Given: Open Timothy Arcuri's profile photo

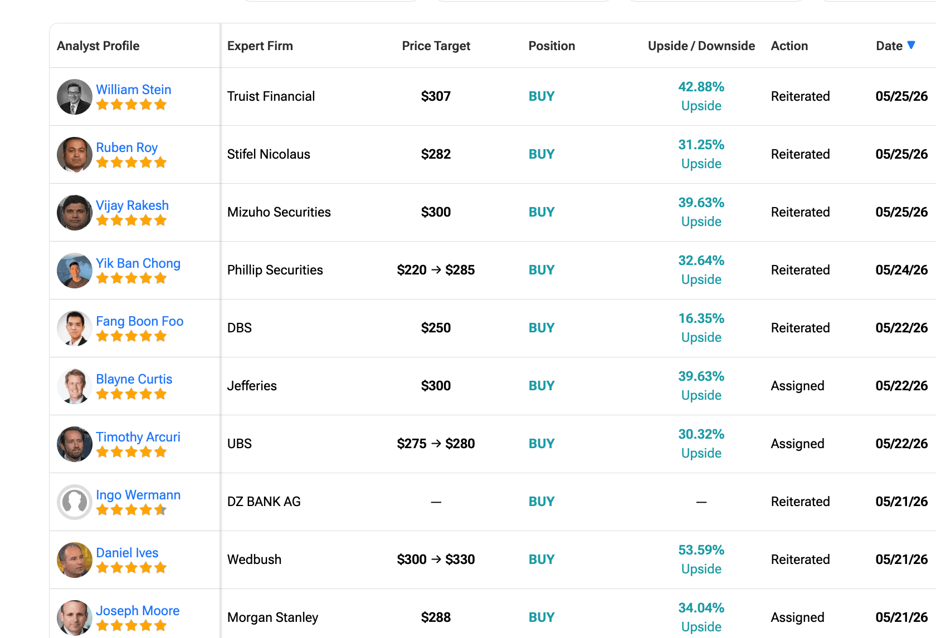Looking at the screenshot, I should (x=75, y=444).
